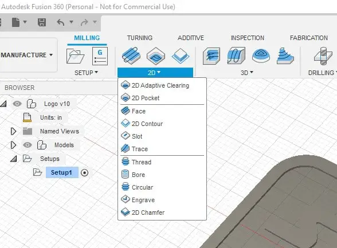Click the BROWSER panel header
The image size is (337, 248).
tap(19, 88)
